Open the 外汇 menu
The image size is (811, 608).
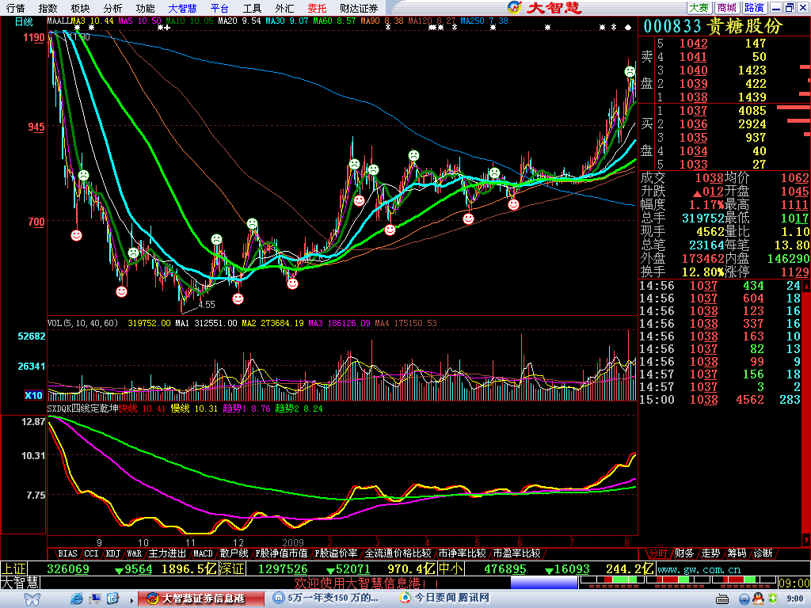[284, 8]
